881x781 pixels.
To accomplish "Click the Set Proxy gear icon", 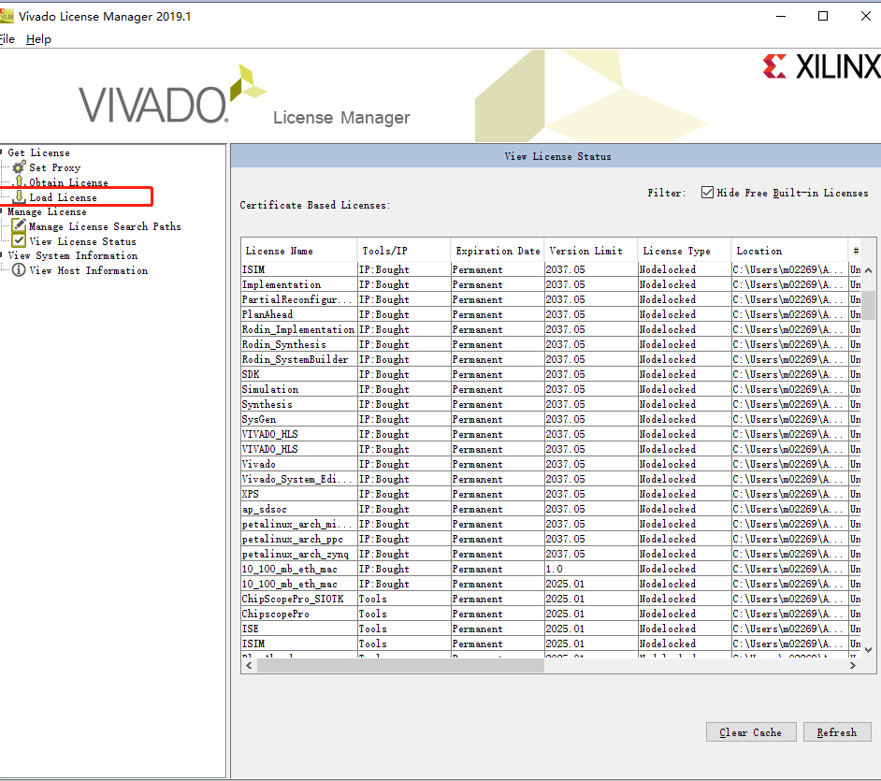I will [19, 167].
